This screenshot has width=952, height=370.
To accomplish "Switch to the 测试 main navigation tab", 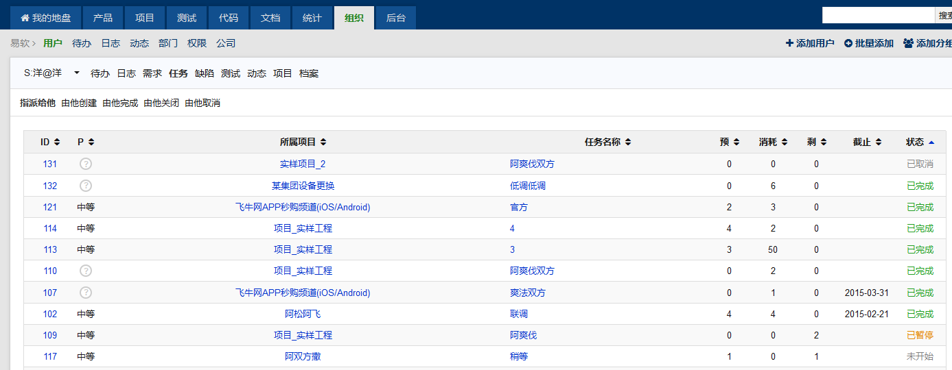I will tap(187, 18).
